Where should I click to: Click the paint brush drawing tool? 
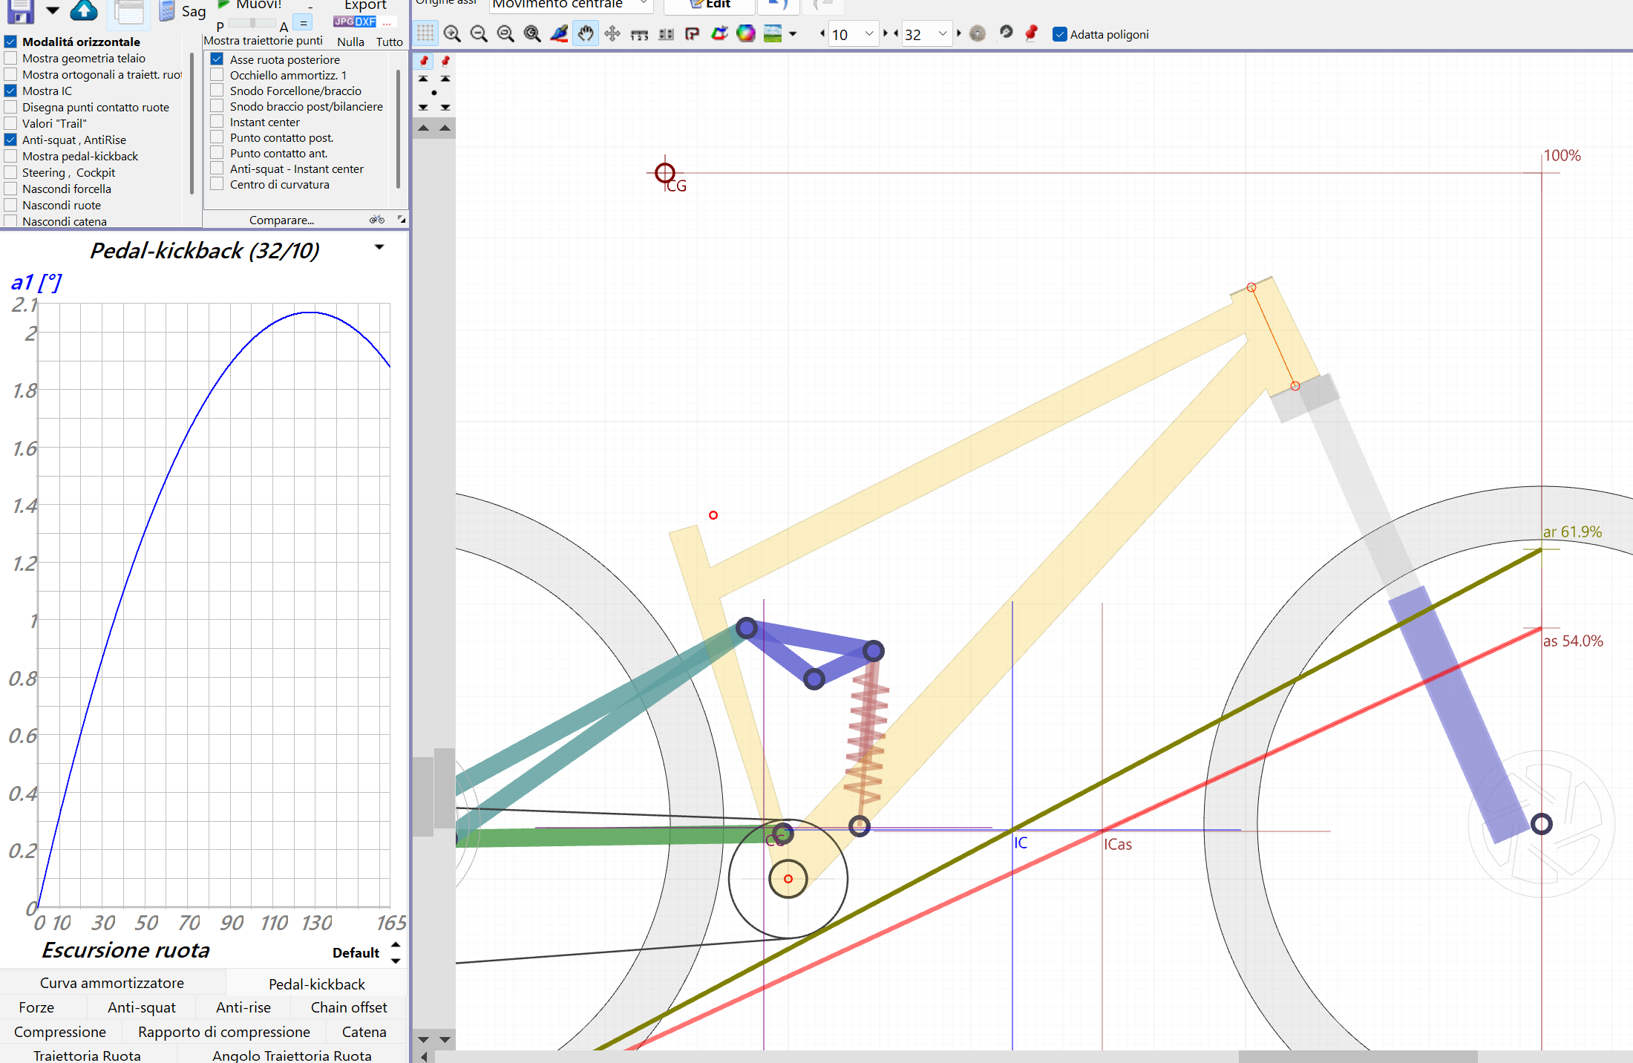pyautogui.click(x=559, y=33)
